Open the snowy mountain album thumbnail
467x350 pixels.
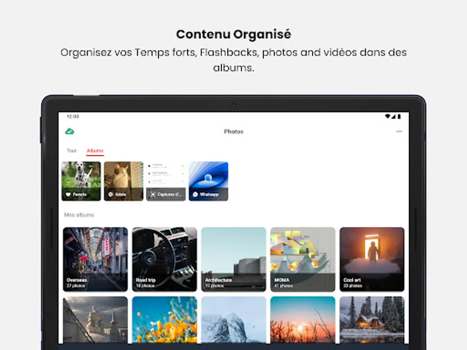[x=234, y=320]
